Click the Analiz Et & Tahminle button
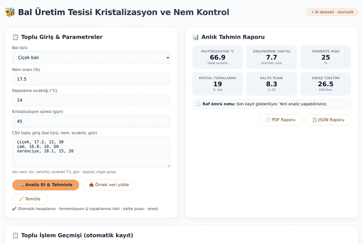Viewport: 363px width, 244px height. coord(46,185)
